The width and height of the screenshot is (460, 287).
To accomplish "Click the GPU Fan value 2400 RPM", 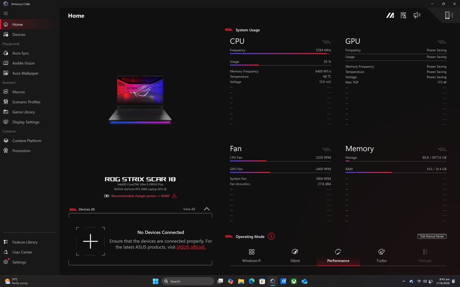I will point(323,169).
